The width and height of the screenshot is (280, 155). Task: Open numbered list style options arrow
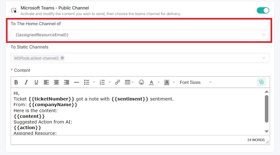pos(109,82)
